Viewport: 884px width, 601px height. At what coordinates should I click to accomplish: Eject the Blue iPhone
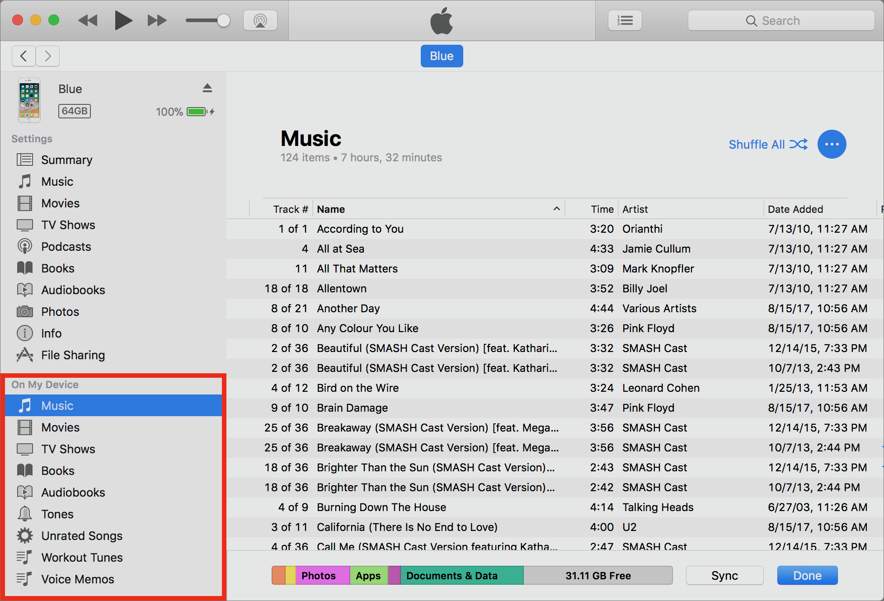(x=207, y=88)
